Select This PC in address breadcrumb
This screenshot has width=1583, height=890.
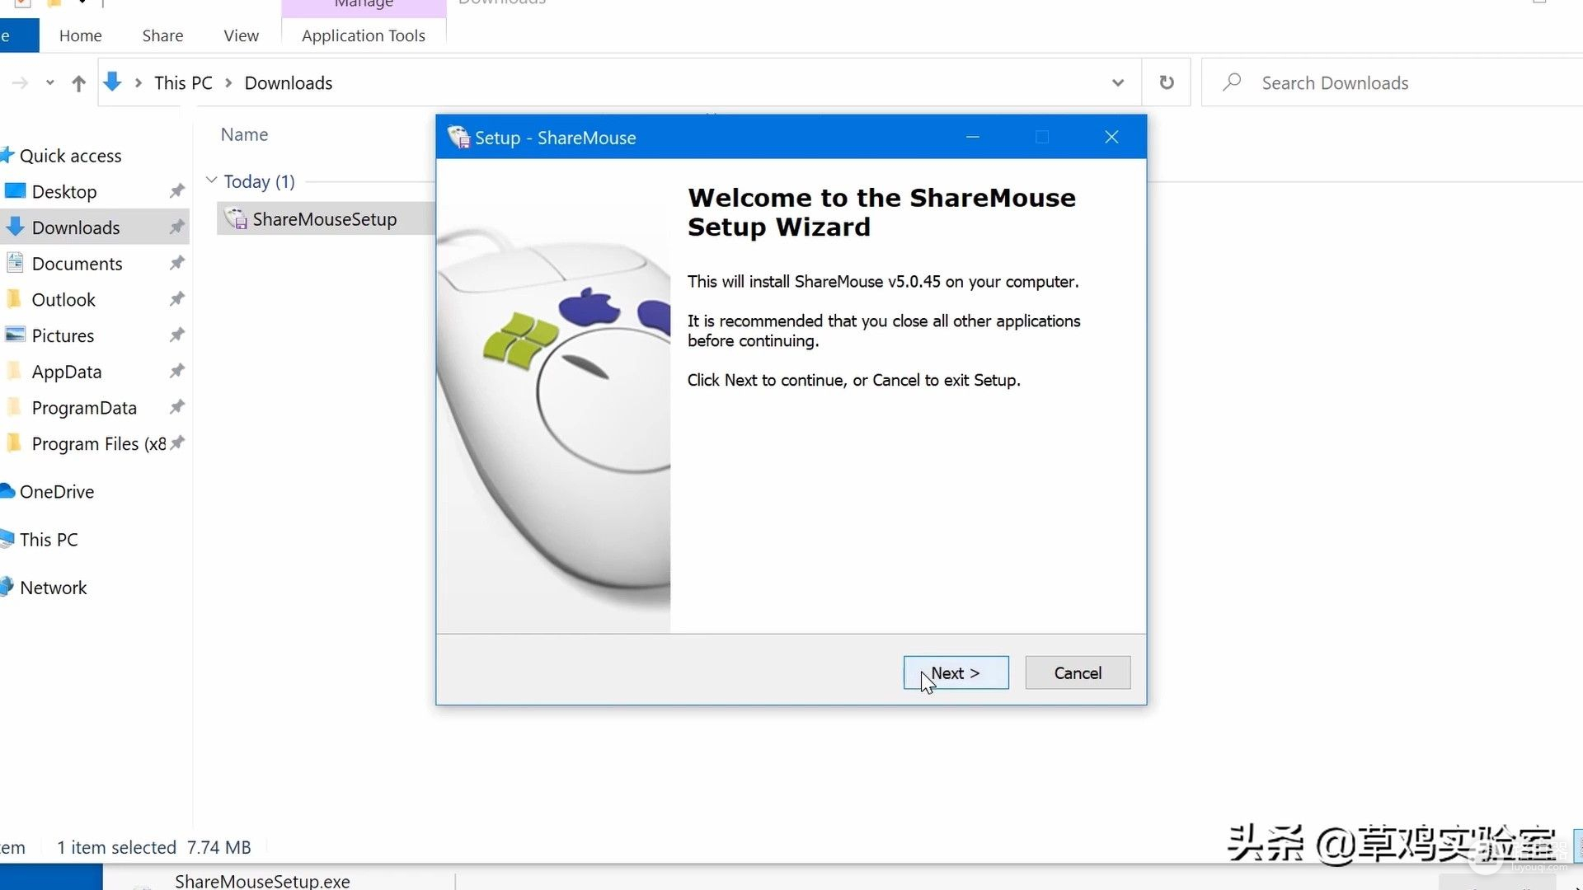183,82
